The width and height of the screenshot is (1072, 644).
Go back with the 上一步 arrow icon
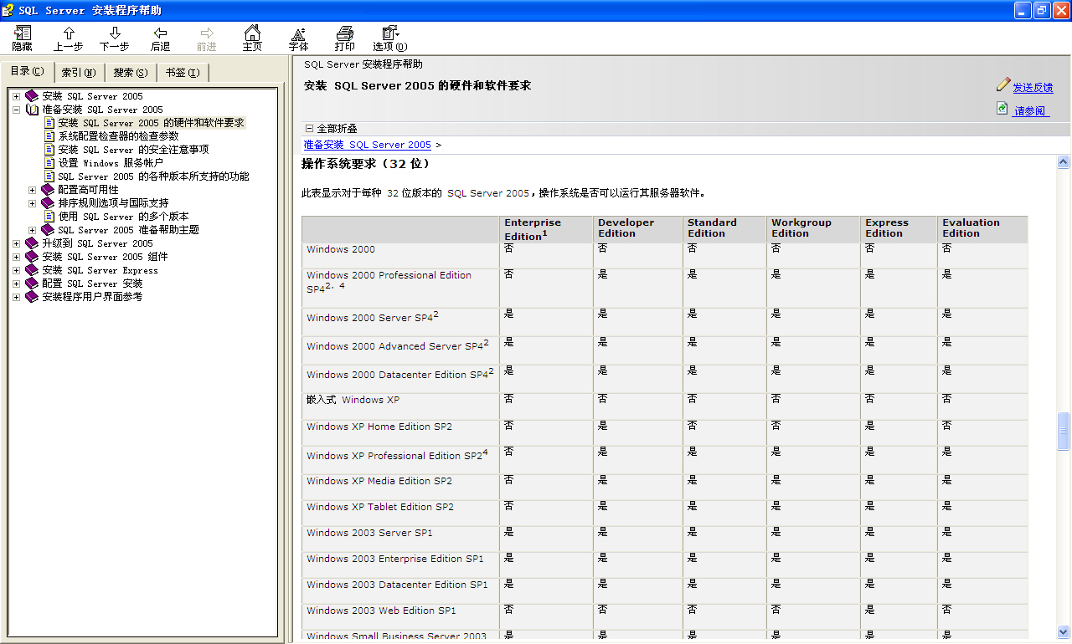coord(69,33)
